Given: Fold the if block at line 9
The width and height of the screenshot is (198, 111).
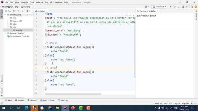Looking at the screenshot, I should click(x=44, y=47).
